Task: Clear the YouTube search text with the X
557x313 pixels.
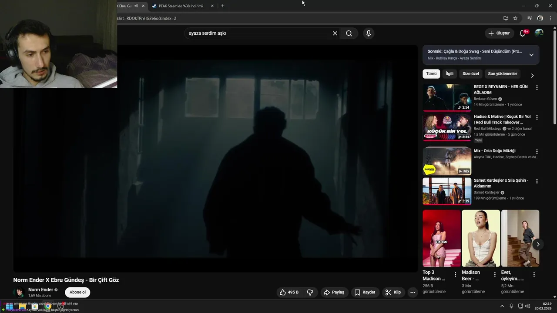Action: (335, 33)
